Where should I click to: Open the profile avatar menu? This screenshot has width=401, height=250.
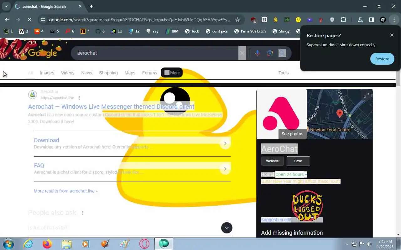(x=383, y=20)
